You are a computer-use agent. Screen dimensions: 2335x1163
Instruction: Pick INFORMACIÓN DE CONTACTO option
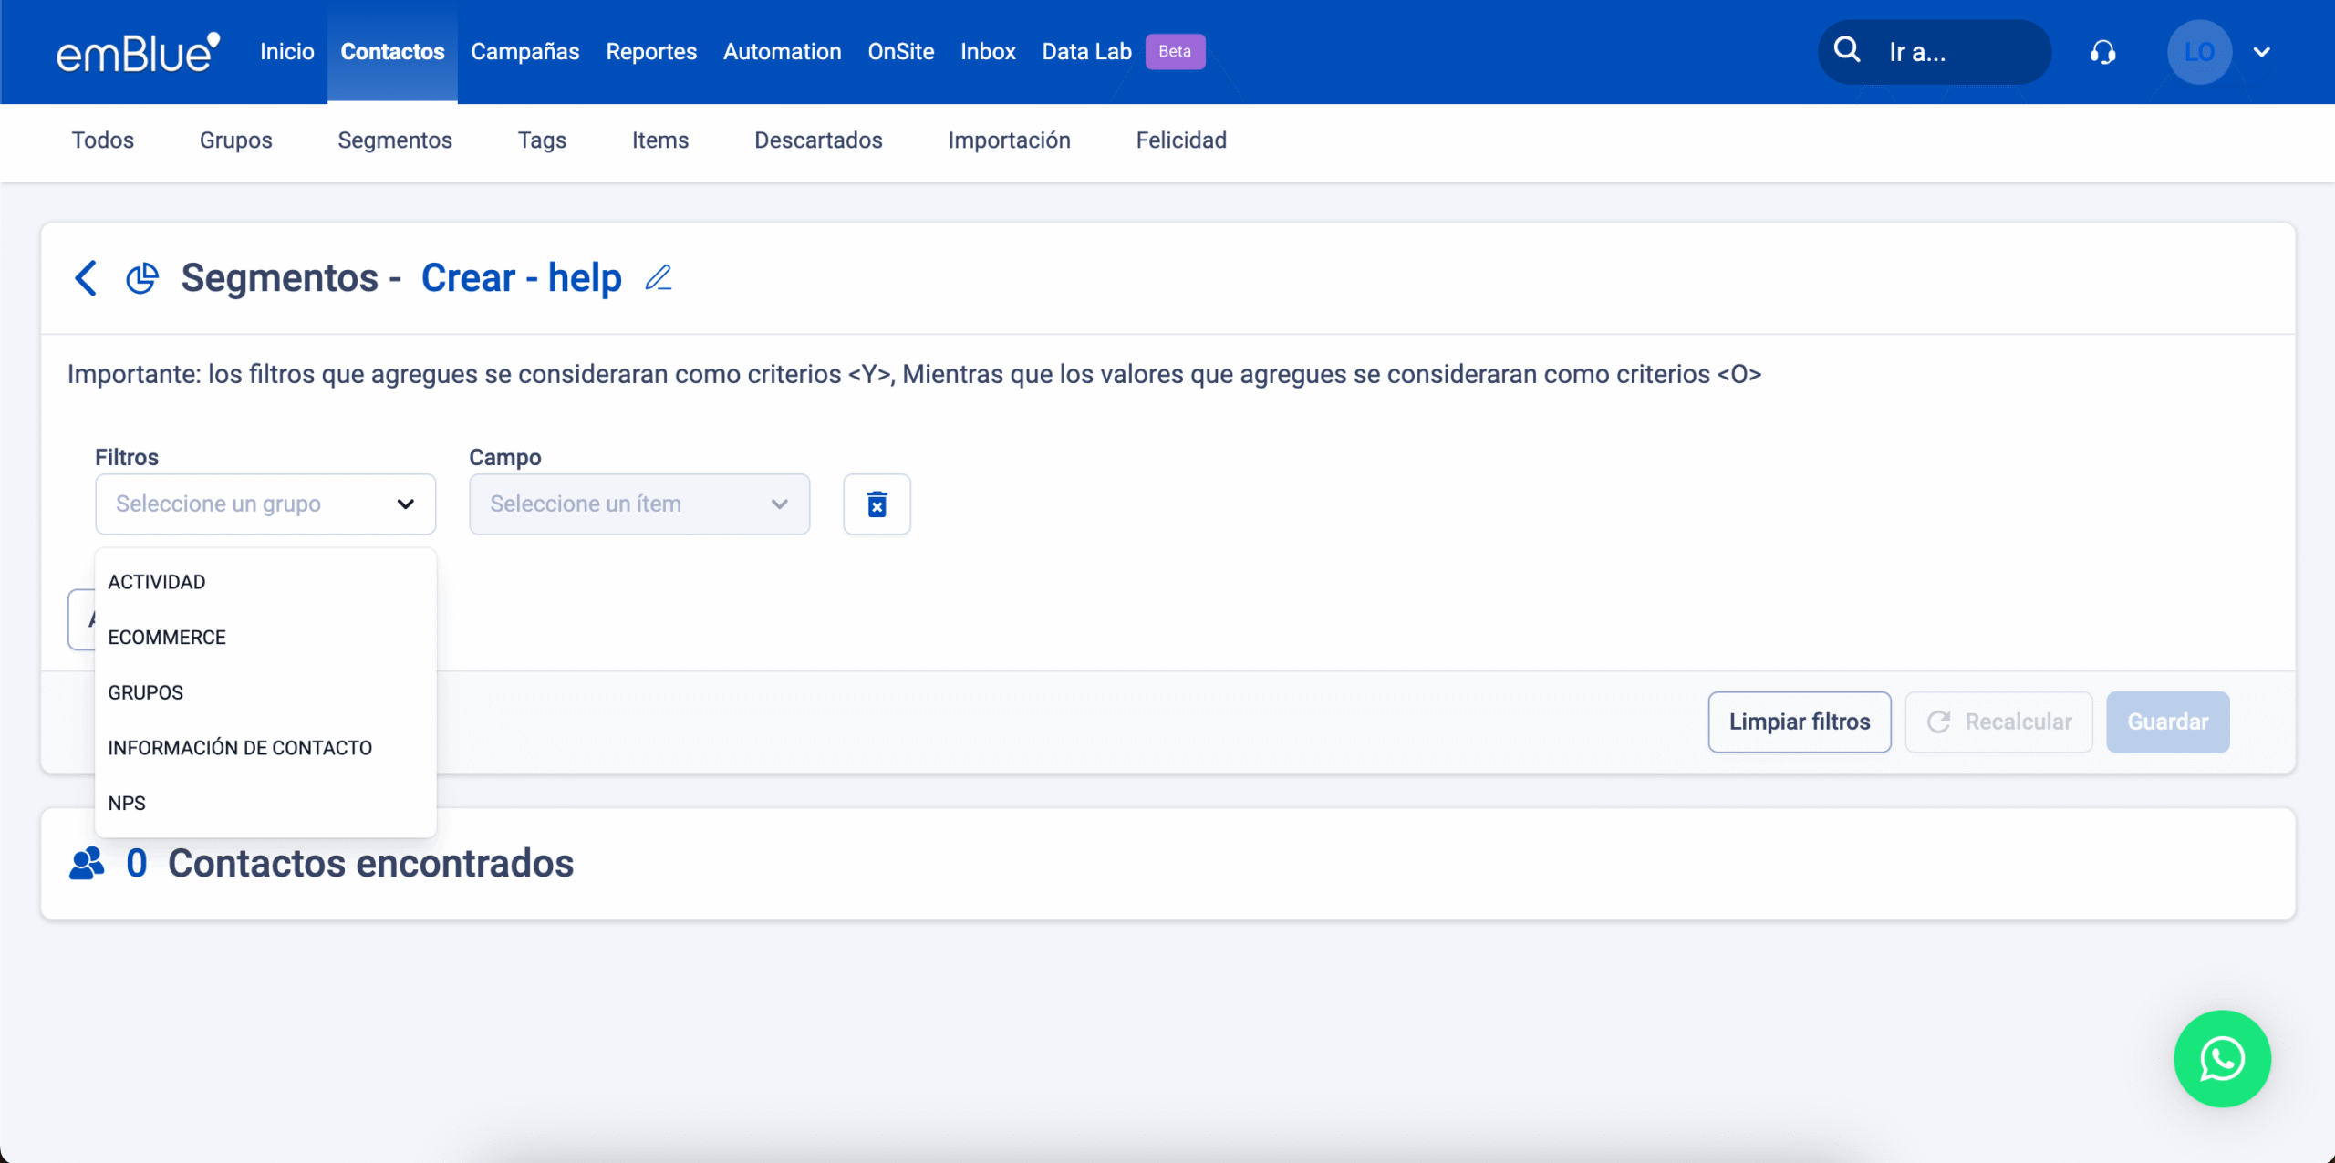point(240,748)
